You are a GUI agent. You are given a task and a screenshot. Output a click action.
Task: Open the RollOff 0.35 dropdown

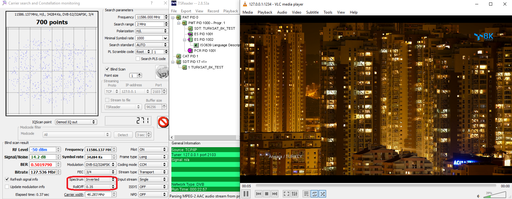(x=100, y=187)
